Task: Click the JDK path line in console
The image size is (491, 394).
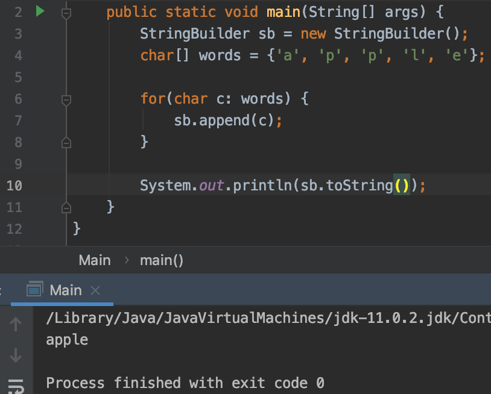Action: point(268,318)
